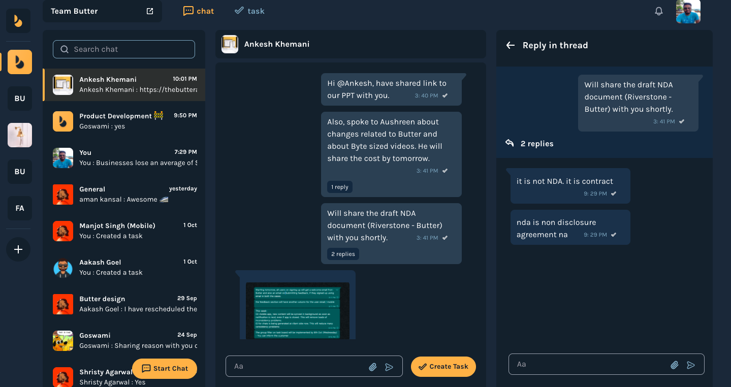The width and height of the screenshot is (731, 387).
Task: Click the Goswami avatar in chat list
Action: 63,341
